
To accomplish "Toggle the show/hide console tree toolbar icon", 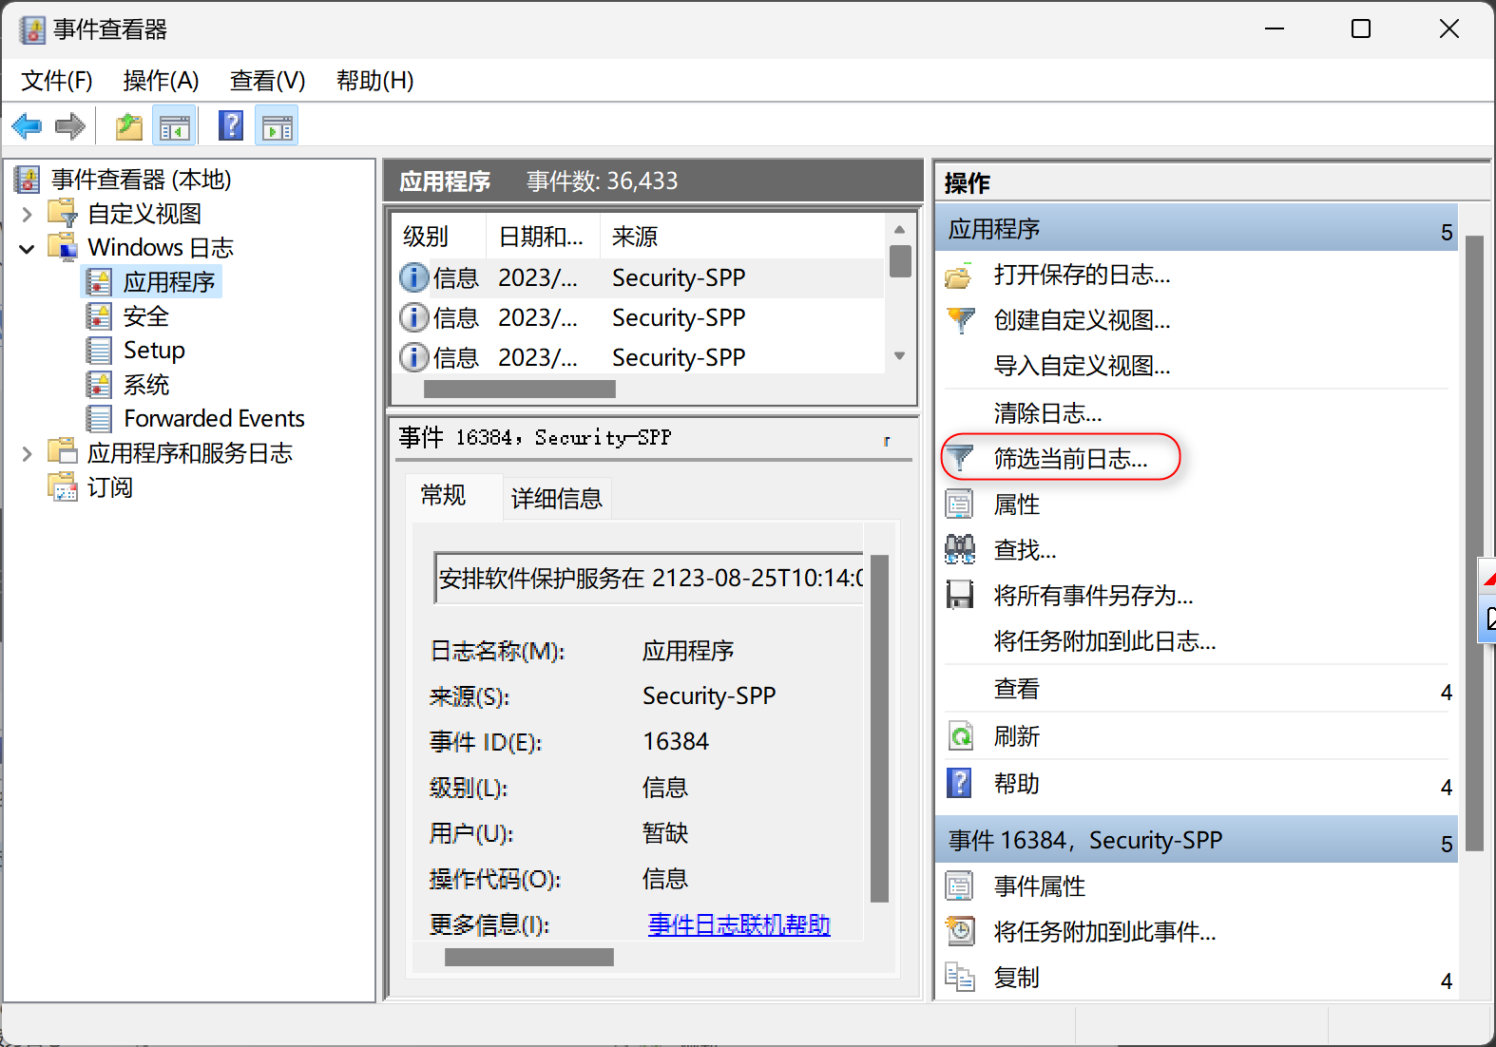I will 175,125.
